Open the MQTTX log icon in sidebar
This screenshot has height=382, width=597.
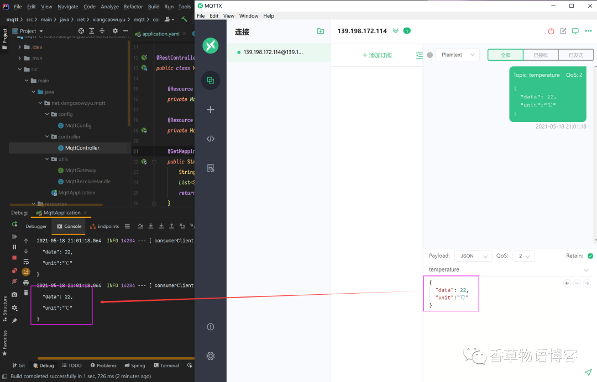(211, 168)
